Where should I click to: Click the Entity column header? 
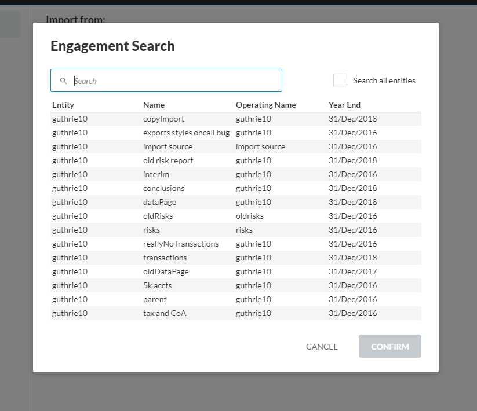pyautogui.click(x=63, y=105)
